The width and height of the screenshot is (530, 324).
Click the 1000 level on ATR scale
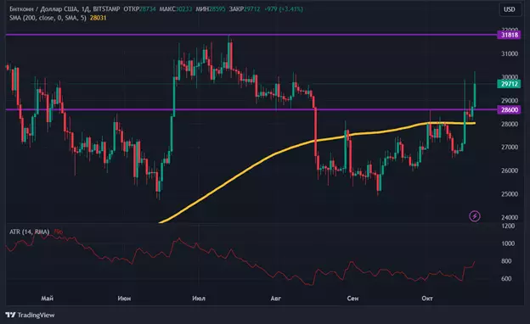508,243
